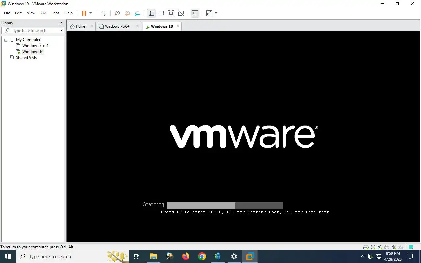Open the Windows Start menu
The image size is (421, 263).
coord(8,256)
